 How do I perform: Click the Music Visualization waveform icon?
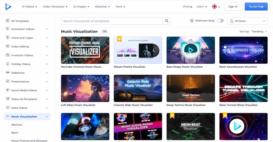click(8, 116)
